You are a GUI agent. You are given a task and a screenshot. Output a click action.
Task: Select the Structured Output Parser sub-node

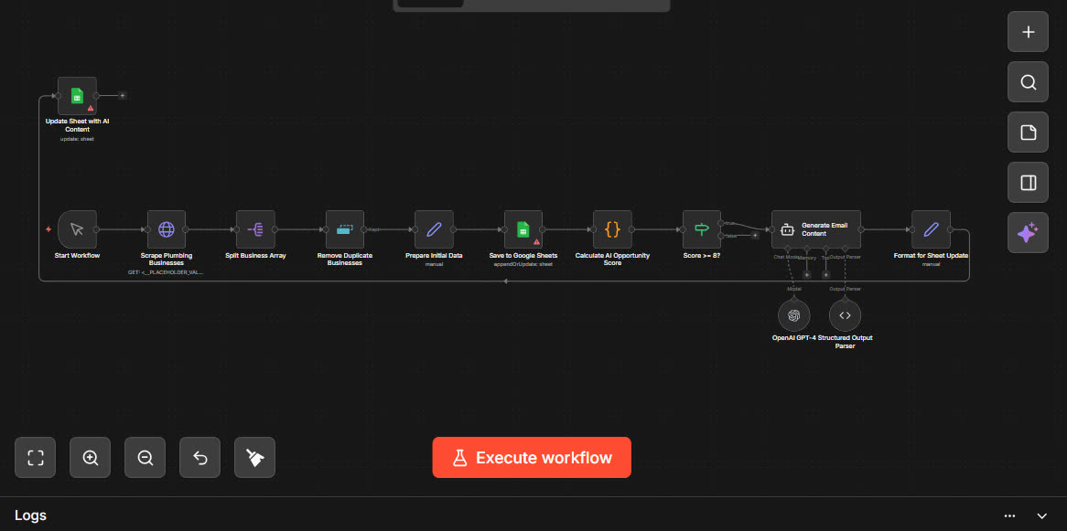845,314
